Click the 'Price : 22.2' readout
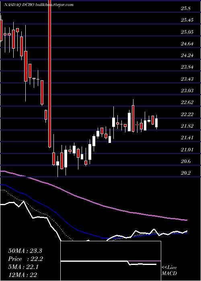 pyautogui.click(x=25, y=259)
